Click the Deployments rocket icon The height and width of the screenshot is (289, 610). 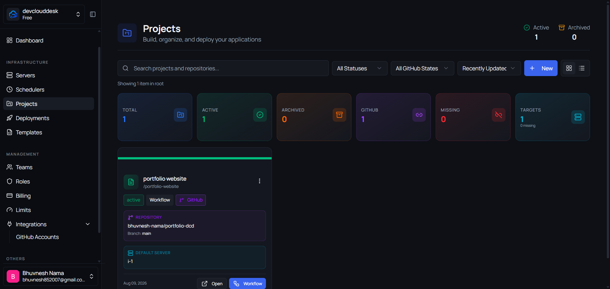10,118
